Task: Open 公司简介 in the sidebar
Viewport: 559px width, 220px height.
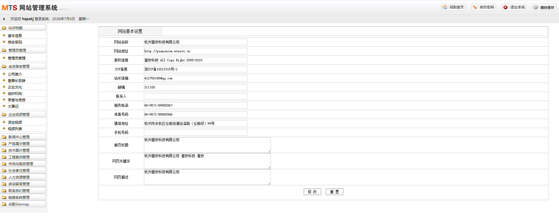Action: coord(15,74)
